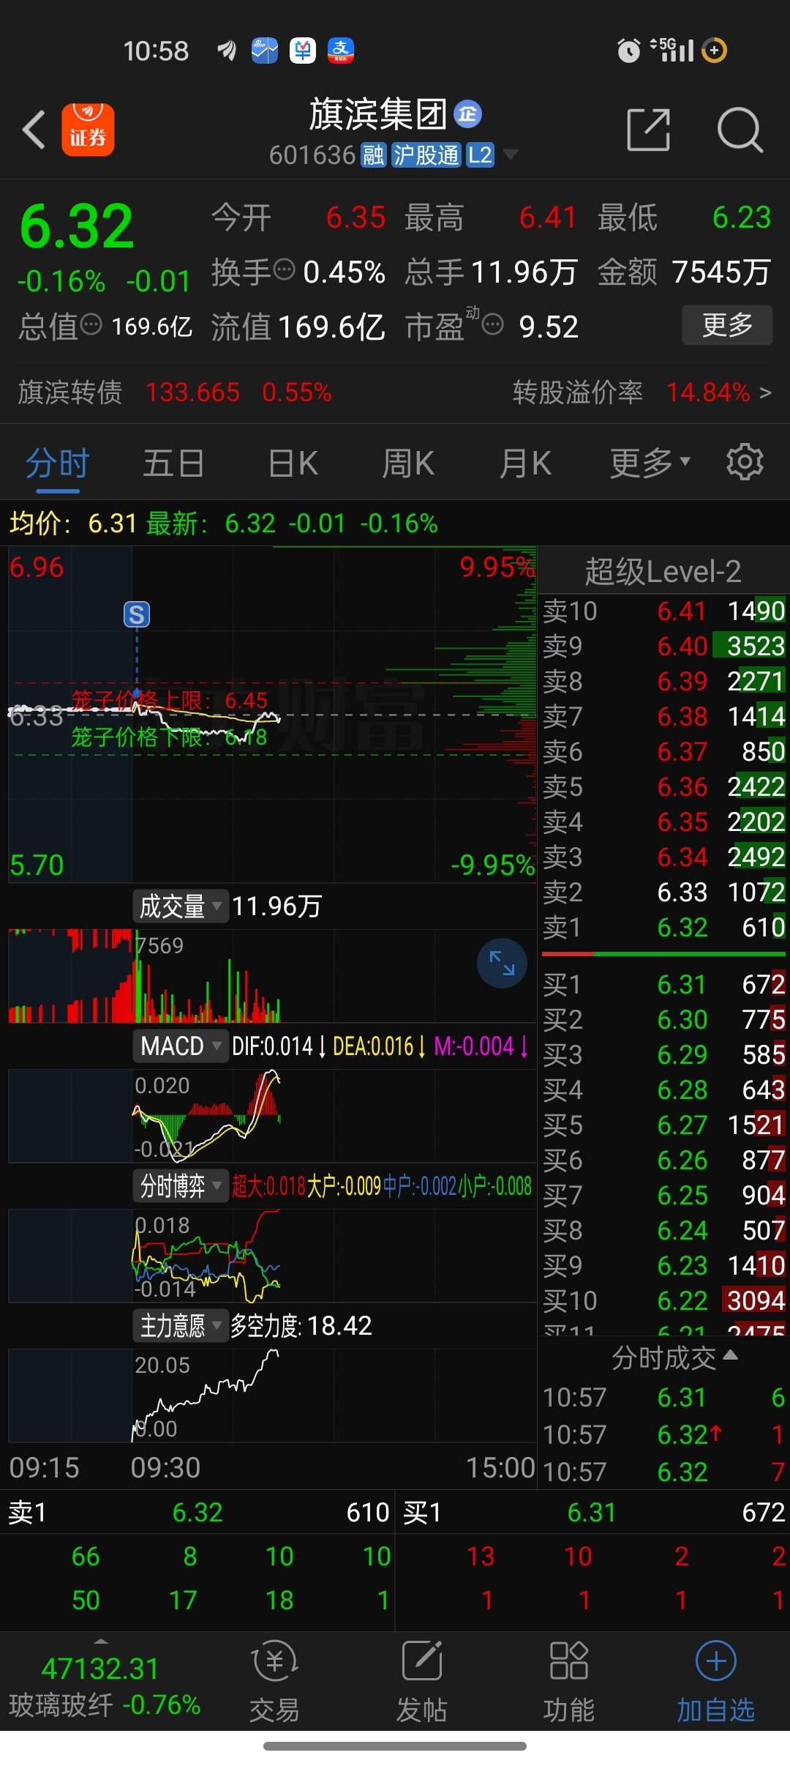The width and height of the screenshot is (790, 1766).
Task: Open the 成交量 indicator dropdown
Action: [x=180, y=906]
